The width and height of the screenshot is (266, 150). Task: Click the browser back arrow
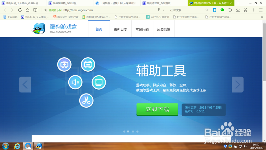[5, 10]
